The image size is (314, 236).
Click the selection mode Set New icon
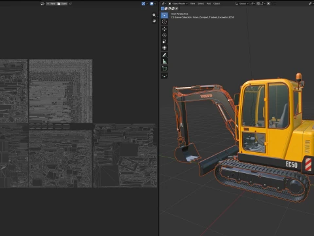(162, 9)
